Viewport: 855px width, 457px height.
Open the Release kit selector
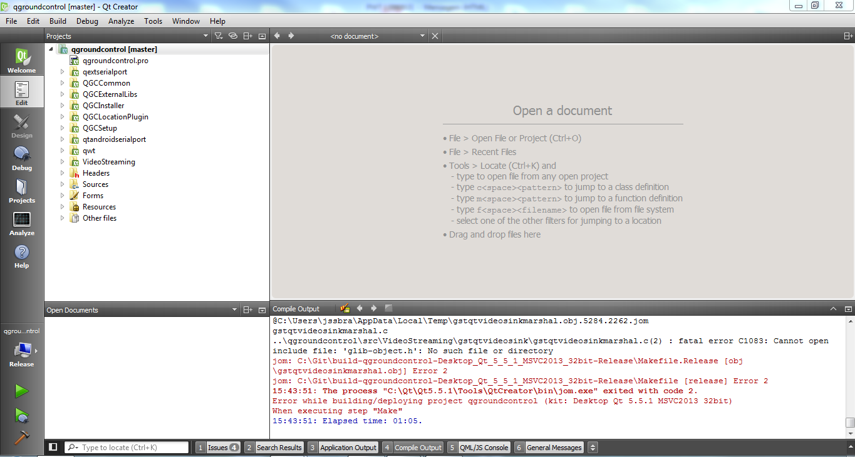[x=22, y=353]
